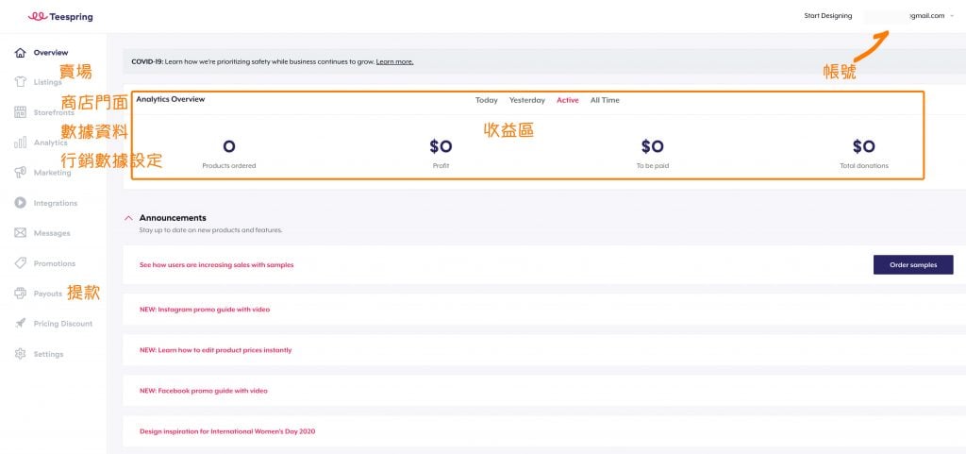
Task: Click the Pricing Discount rocket icon
Action: point(21,324)
